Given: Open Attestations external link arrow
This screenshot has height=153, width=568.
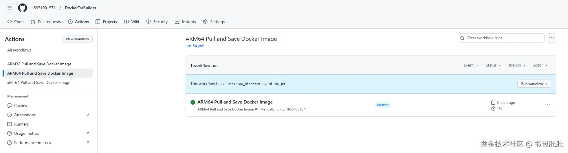Looking at the screenshot, I should click(88, 115).
